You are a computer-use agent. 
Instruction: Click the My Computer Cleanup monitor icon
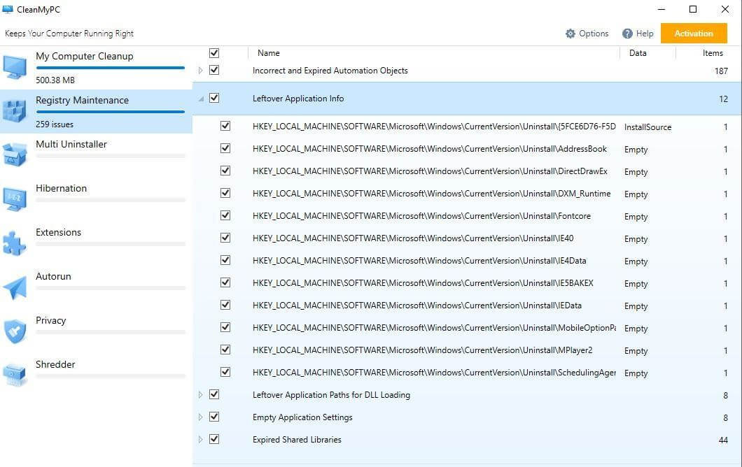[x=15, y=66]
